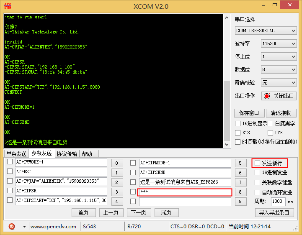Click the red indicator on 关闭串口 button

tap(267, 96)
